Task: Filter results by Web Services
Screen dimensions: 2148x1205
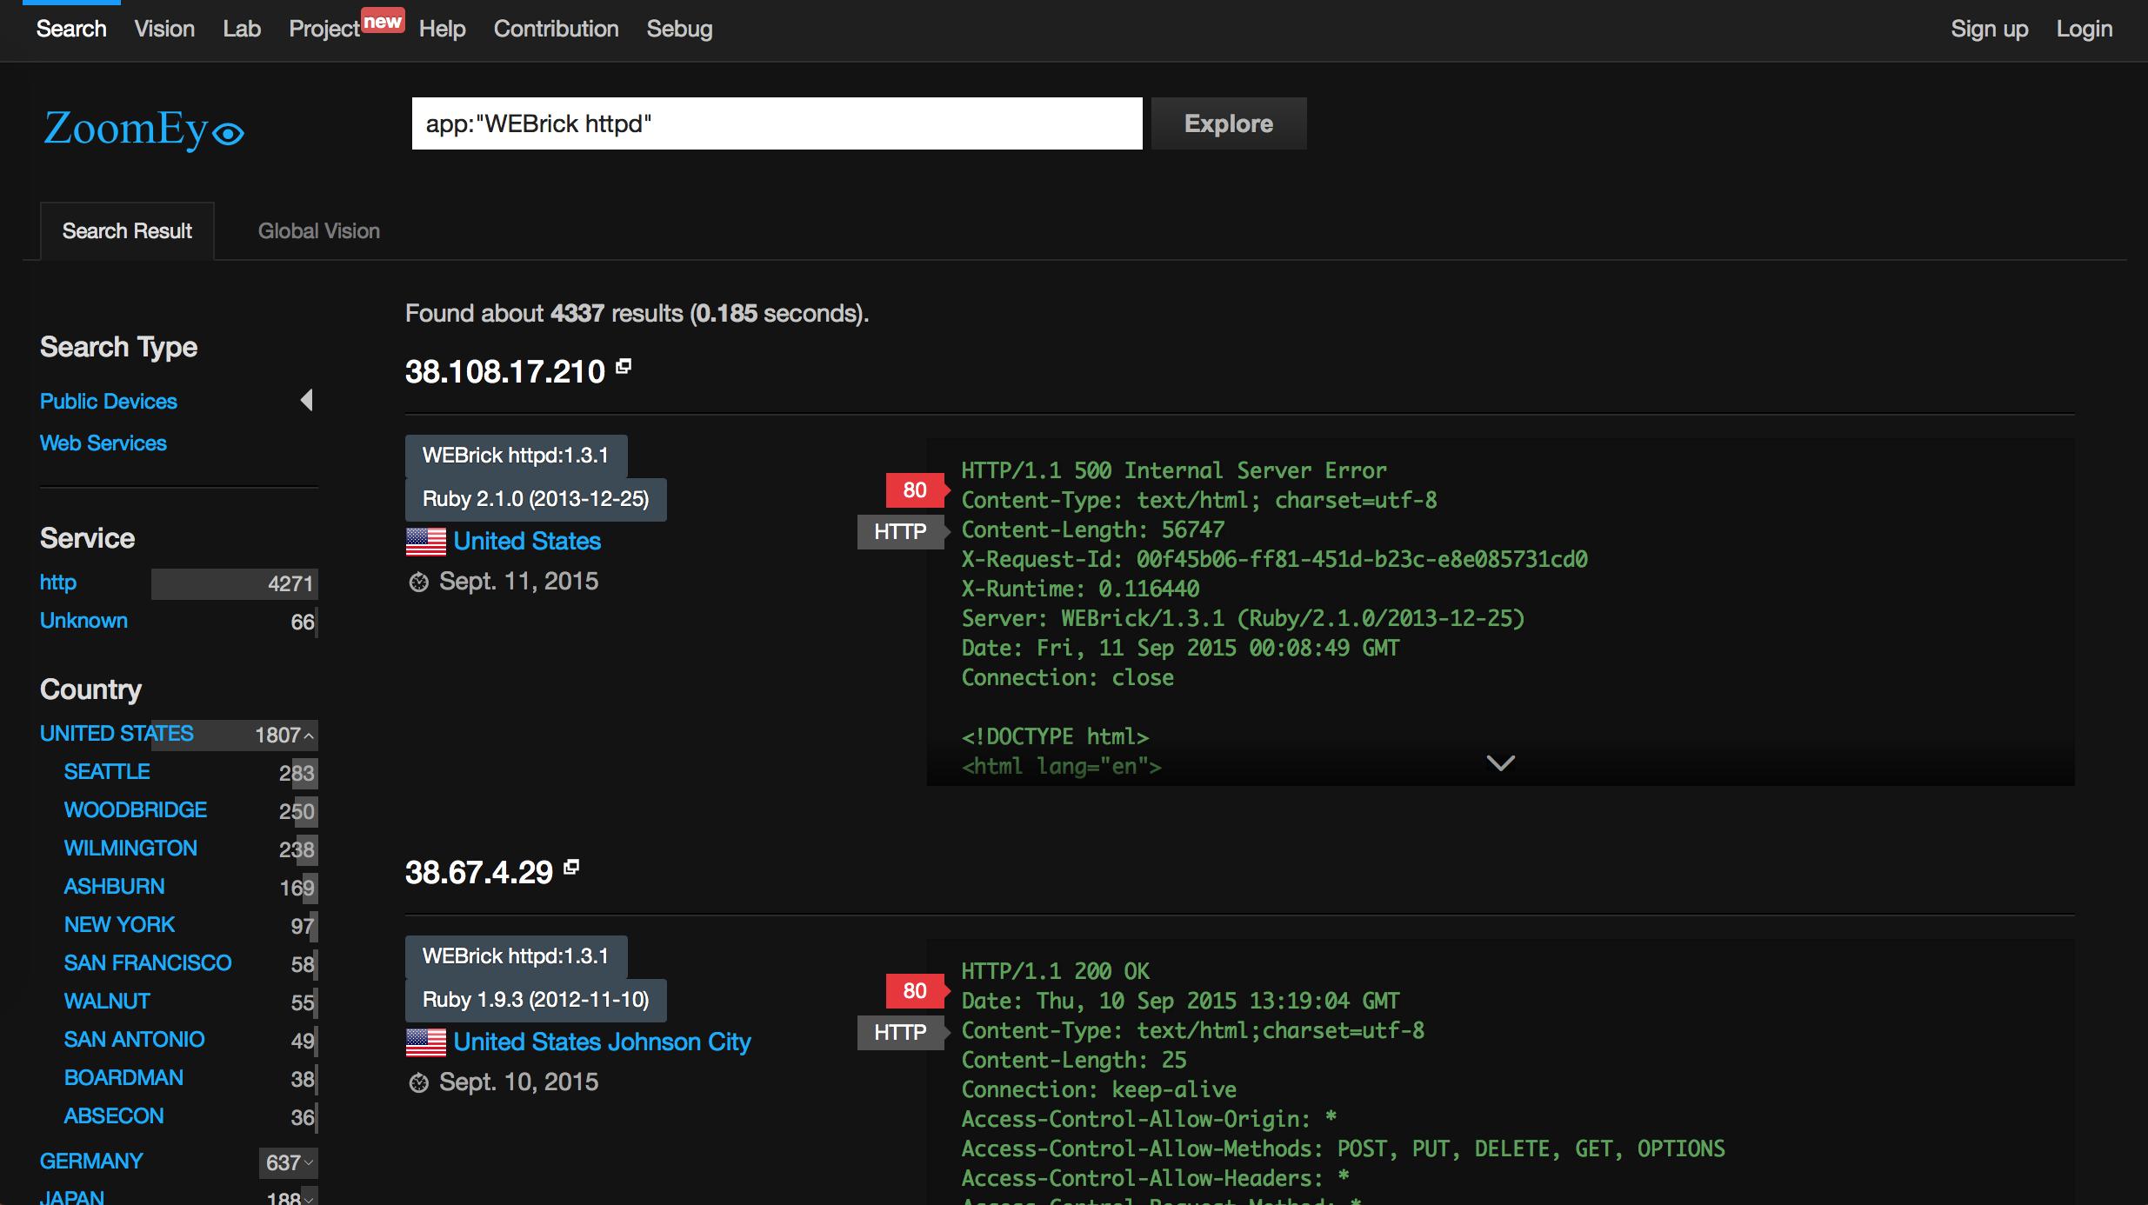Action: [x=103, y=443]
